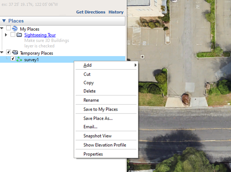Select the survey1 tree row label
Image resolution: width=231 pixels, height=172 pixels.
[x=32, y=60]
